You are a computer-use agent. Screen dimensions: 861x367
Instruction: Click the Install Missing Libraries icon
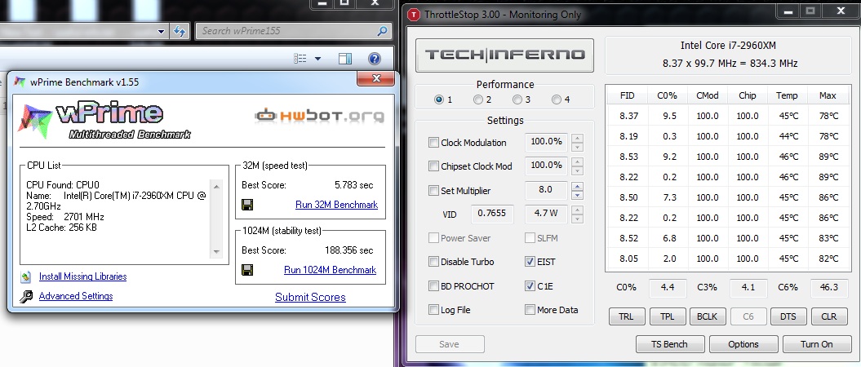(26, 276)
